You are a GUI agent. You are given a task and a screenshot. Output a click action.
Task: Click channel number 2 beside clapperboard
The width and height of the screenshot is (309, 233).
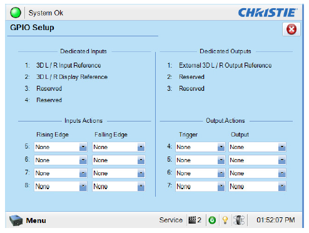point(200,220)
